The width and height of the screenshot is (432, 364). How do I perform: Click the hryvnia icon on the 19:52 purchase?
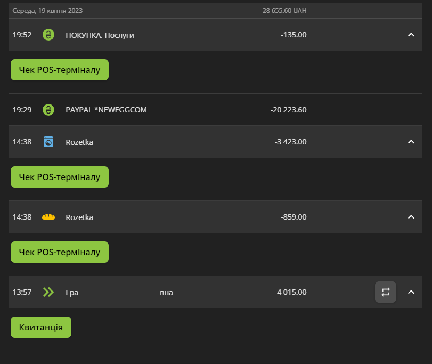point(48,35)
